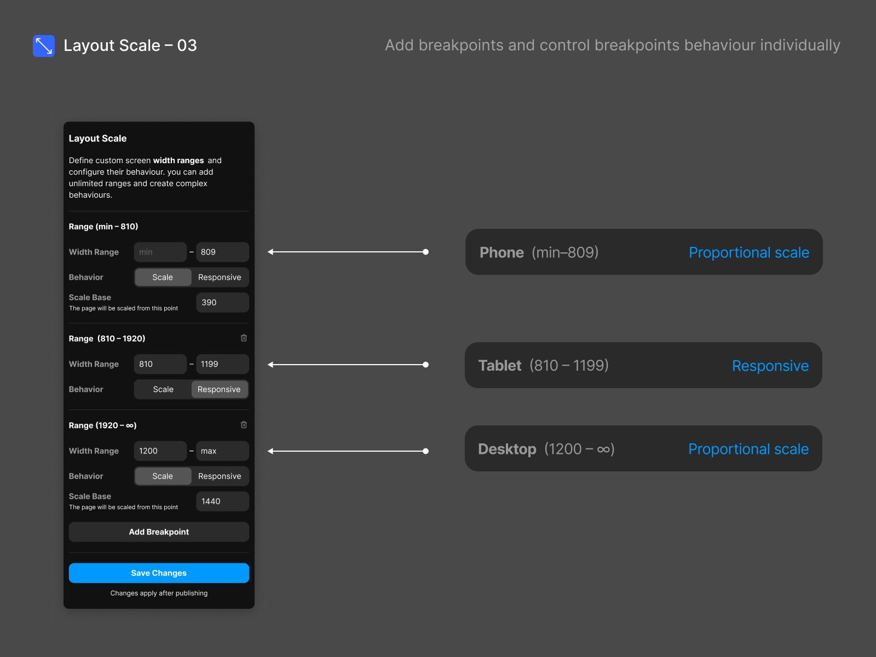Switch Range (1920 – ∞) behavior to Responsive
The width and height of the screenshot is (876, 657).
(x=220, y=476)
